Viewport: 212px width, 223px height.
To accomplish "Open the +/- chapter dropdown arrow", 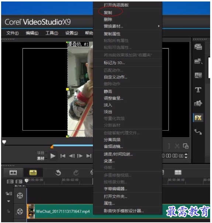I will pos(24,186).
